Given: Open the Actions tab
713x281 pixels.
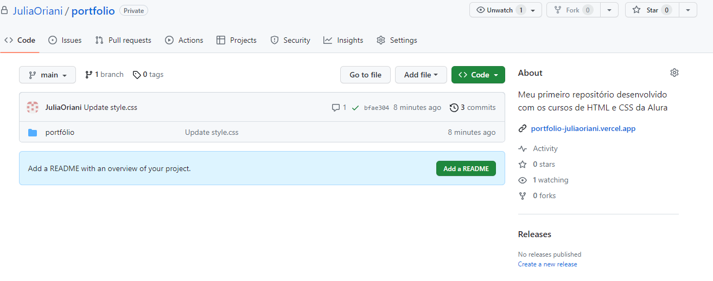Looking at the screenshot, I should point(184,40).
